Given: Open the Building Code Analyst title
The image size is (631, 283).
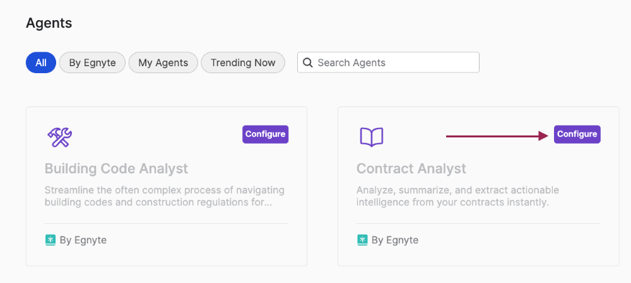Looking at the screenshot, I should 116,169.
